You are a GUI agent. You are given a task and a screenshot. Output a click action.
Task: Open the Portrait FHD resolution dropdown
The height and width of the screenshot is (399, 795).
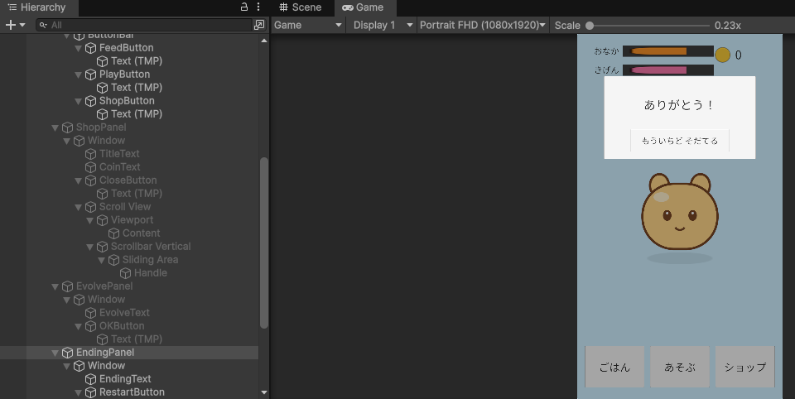[482, 26]
